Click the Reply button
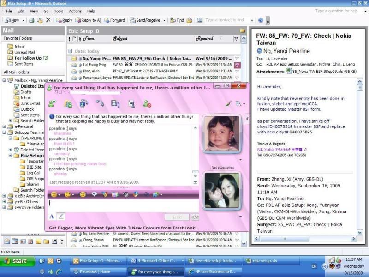 (64, 20)
